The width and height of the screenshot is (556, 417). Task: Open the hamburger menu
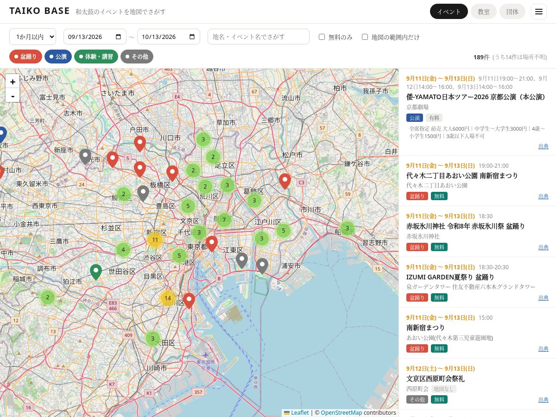point(539,12)
